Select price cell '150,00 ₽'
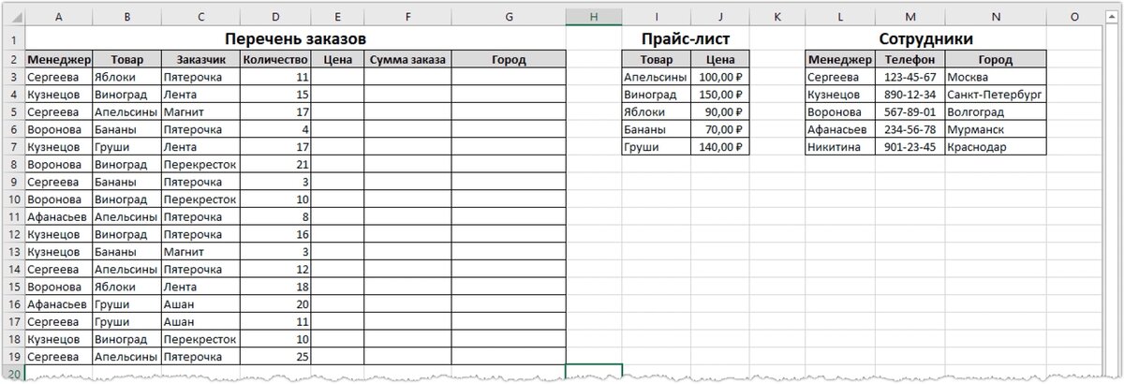This screenshot has width=1124, height=384. pyautogui.click(x=719, y=95)
